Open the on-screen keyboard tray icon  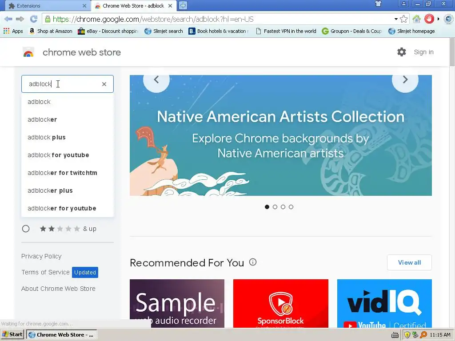click(x=395, y=335)
